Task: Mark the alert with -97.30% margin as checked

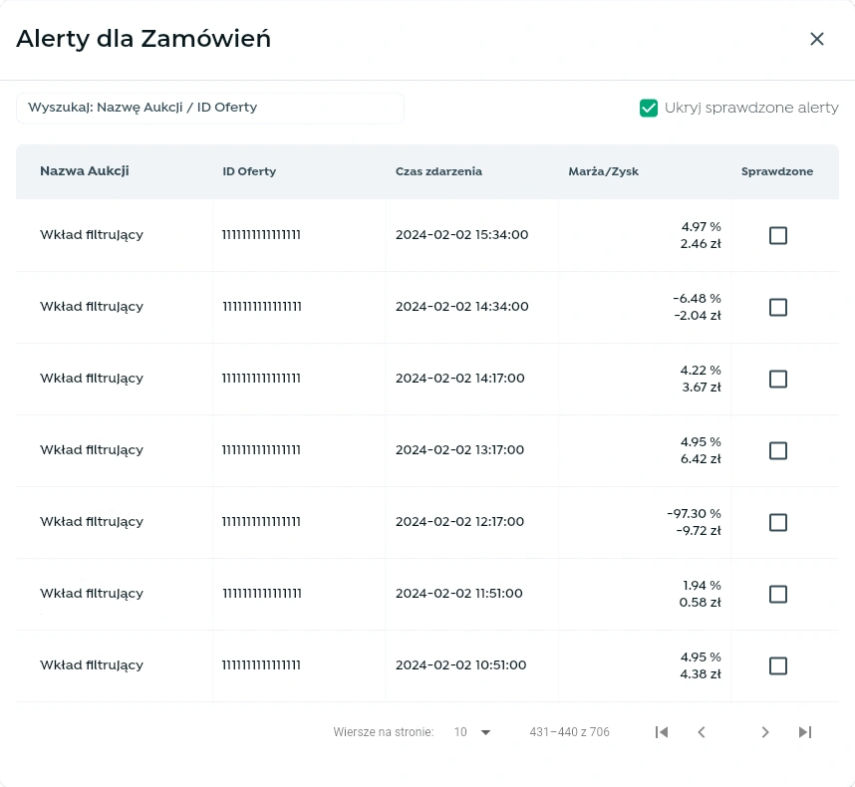Action: pyautogui.click(x=778, y=522)
